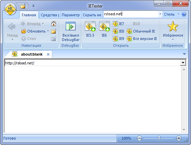
Task: Click the home page house icon
Action: point(54,24)
